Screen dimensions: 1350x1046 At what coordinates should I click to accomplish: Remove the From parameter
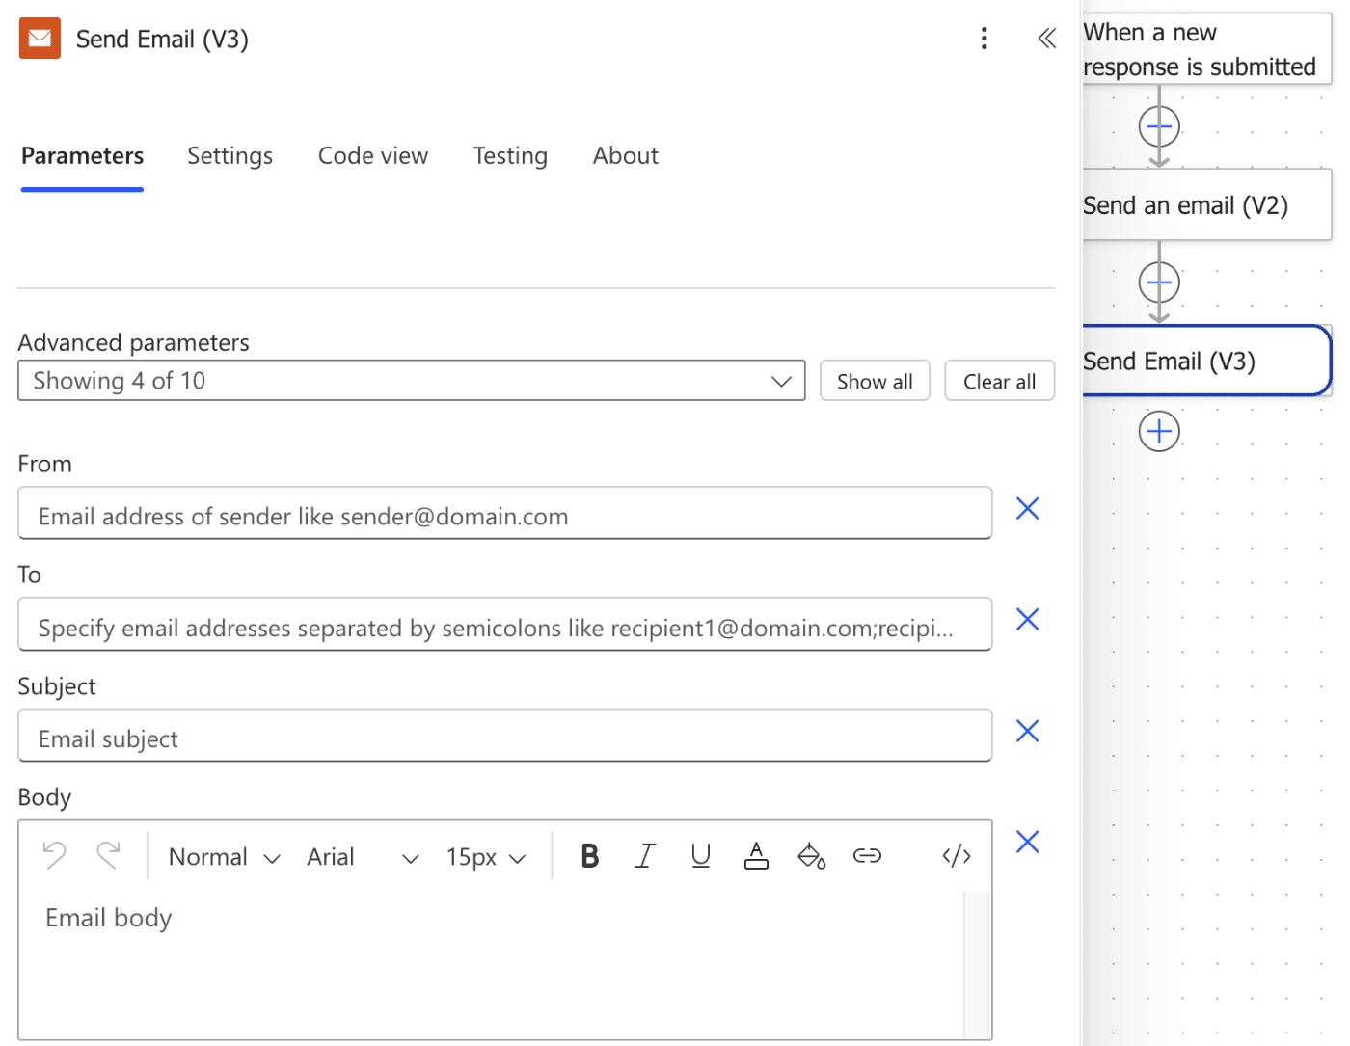point(1028,508)
